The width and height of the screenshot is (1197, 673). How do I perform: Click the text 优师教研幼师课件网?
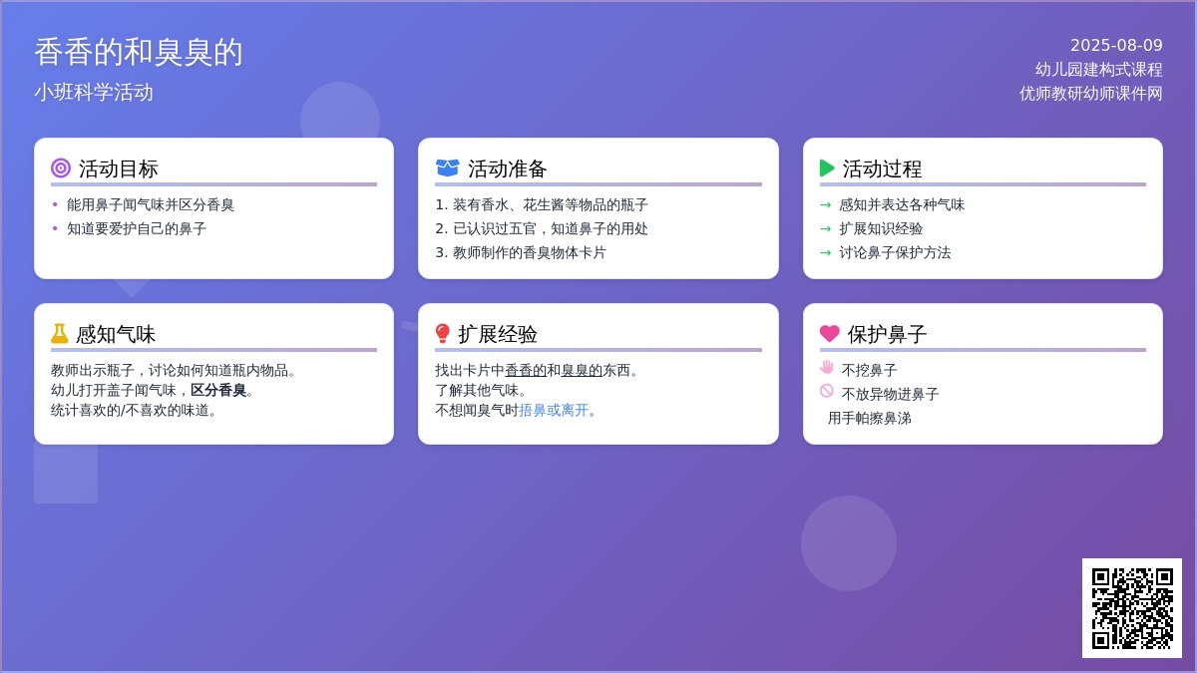pyautogui.click(x=1091, y=94)
